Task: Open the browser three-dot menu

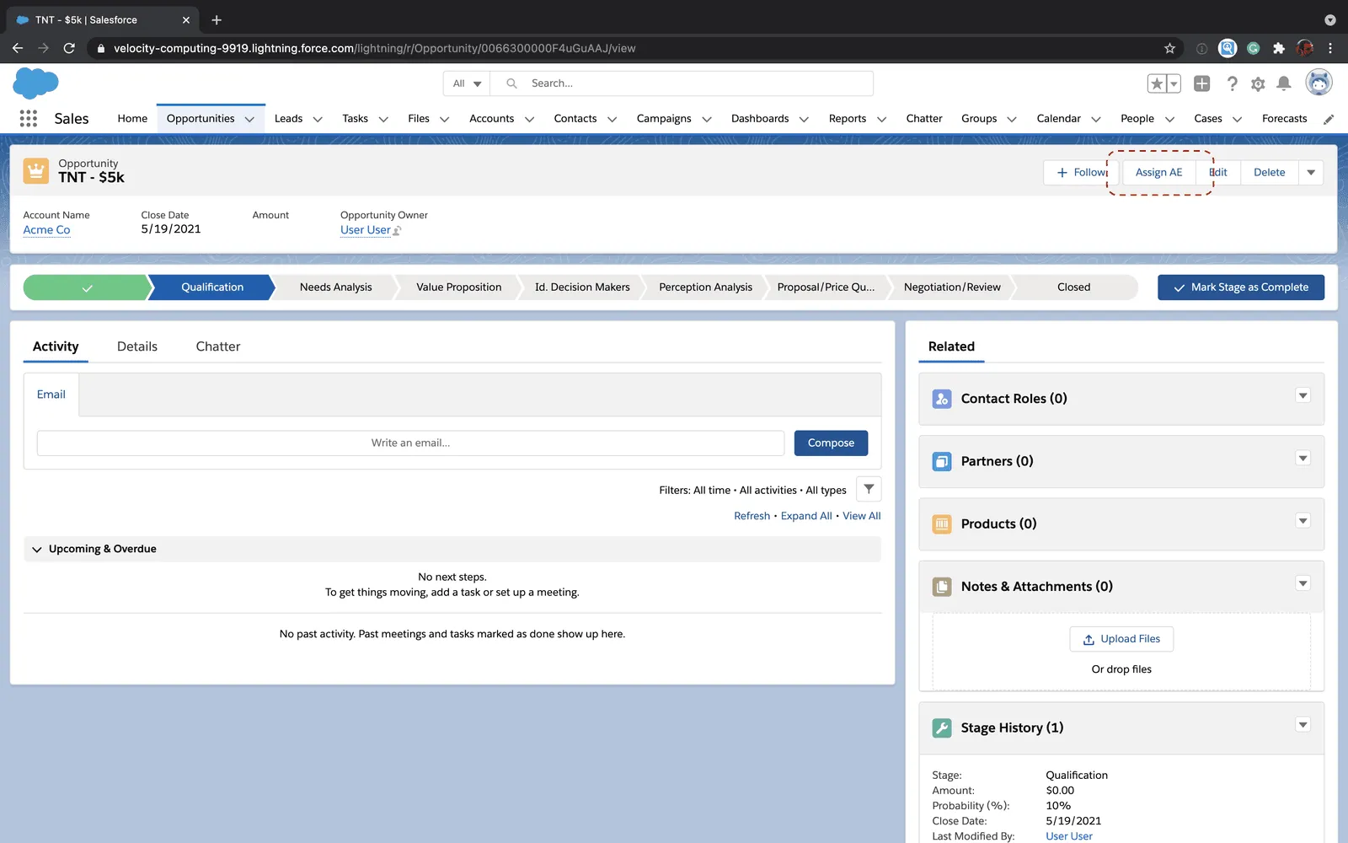Action: click(1330, 48)
